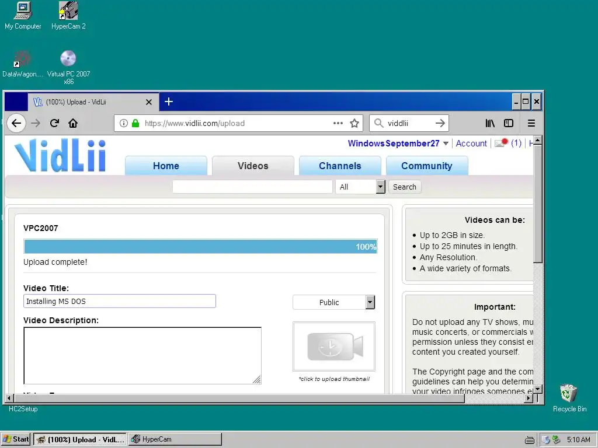The image size is (598, 448).
Task: Click the 100% upload progress bar
Action: click(200, 247)
